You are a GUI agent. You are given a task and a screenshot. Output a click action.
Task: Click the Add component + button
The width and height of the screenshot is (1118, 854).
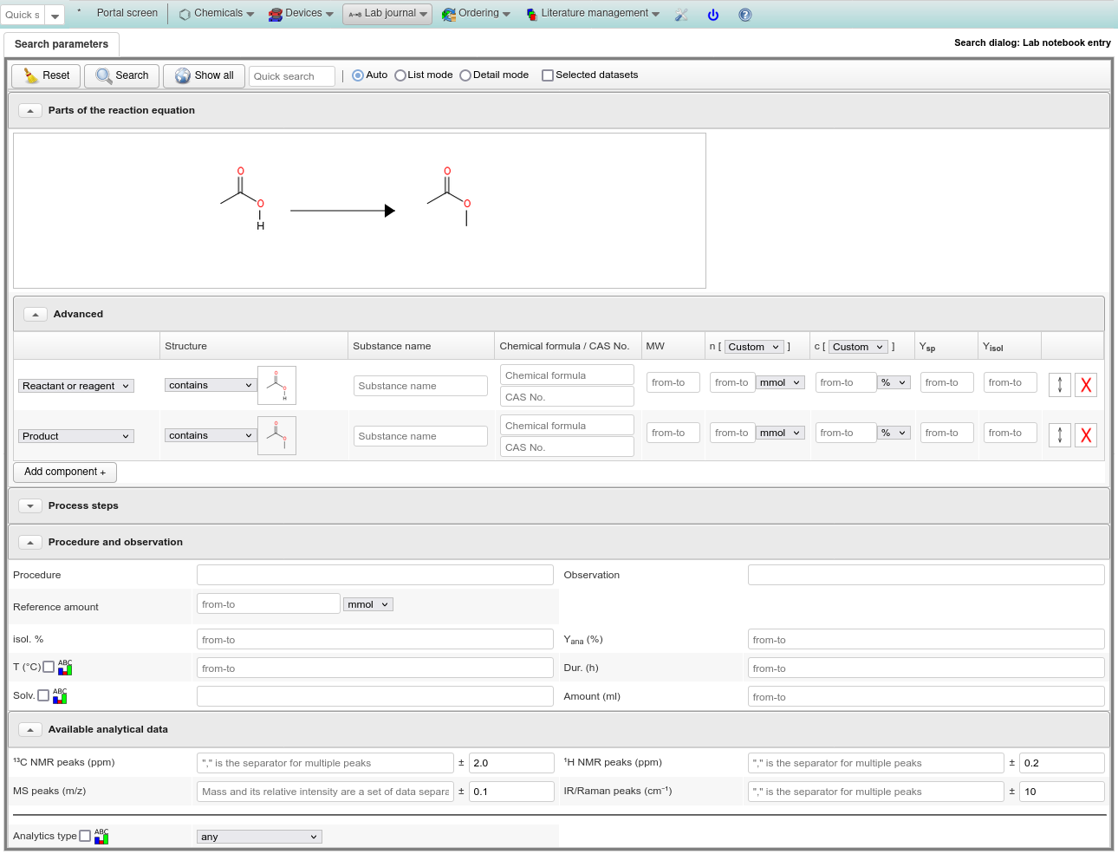[65, 472]
